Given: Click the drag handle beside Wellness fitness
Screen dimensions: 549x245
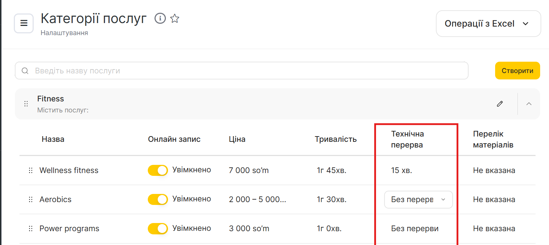Looking at the screenshot, I should 30,171.
